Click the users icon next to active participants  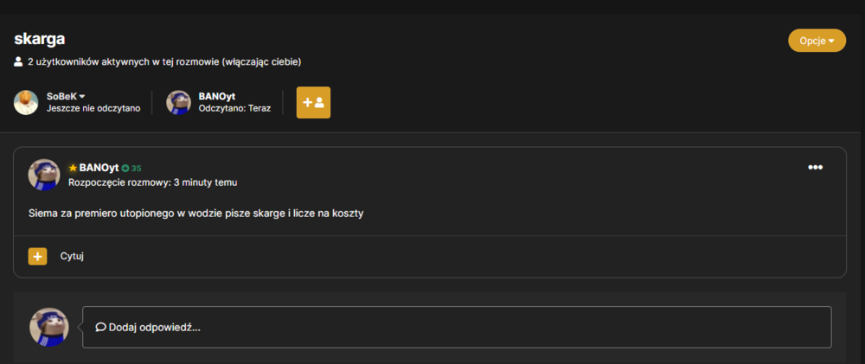click(x=18, y=61)
